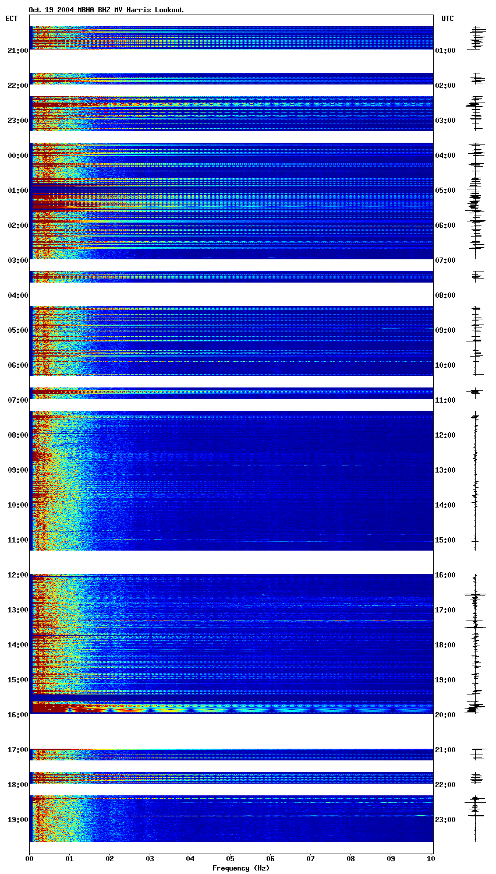This screenshot has height=874, width=496.
Task: Select the 19:00 ECT time label
Action: [x=17, y=820]
